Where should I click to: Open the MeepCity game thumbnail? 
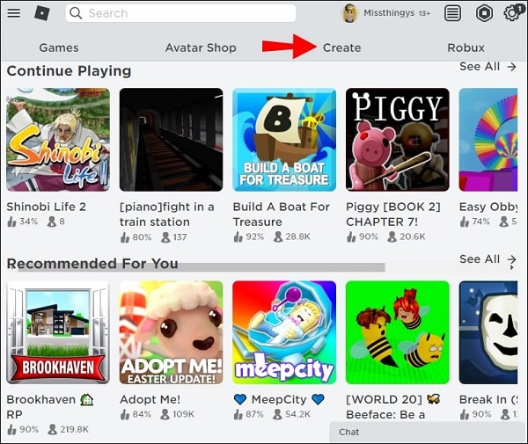(x=284, y=332)
